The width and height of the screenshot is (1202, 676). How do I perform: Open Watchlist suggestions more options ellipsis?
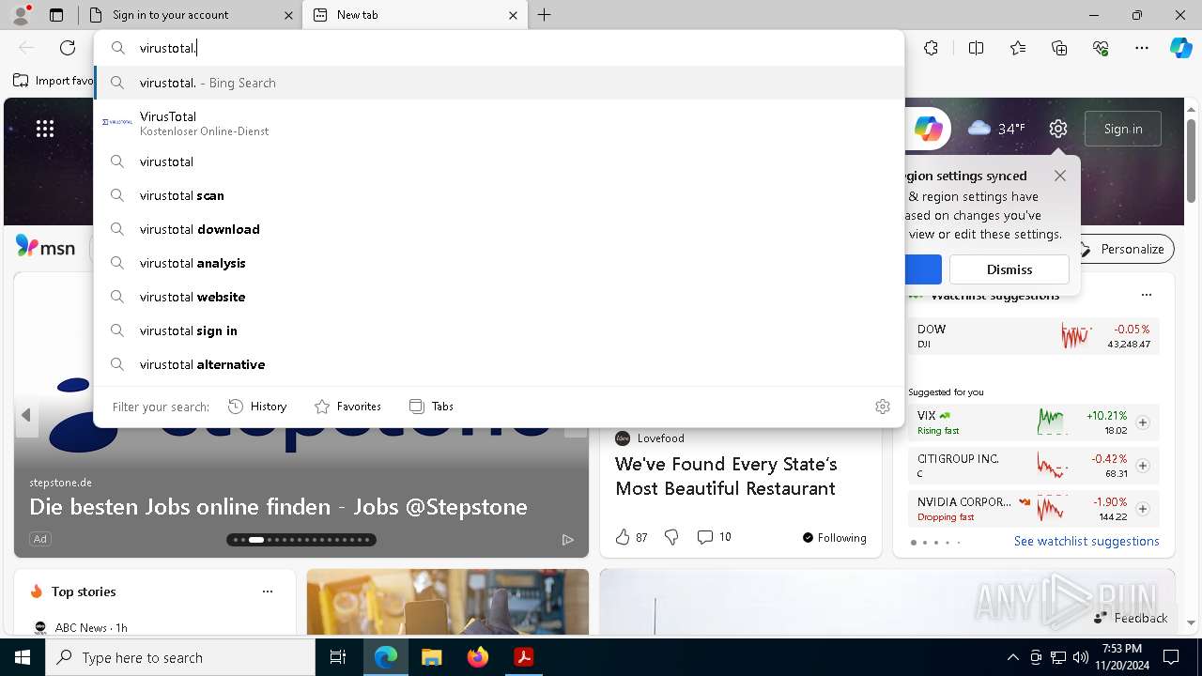pyautogui.click(x=1146, y=295)
